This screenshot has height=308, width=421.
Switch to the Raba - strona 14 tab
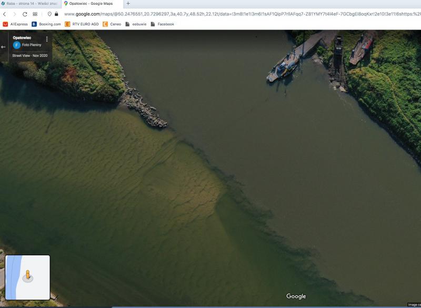click(x=29, y=4)
